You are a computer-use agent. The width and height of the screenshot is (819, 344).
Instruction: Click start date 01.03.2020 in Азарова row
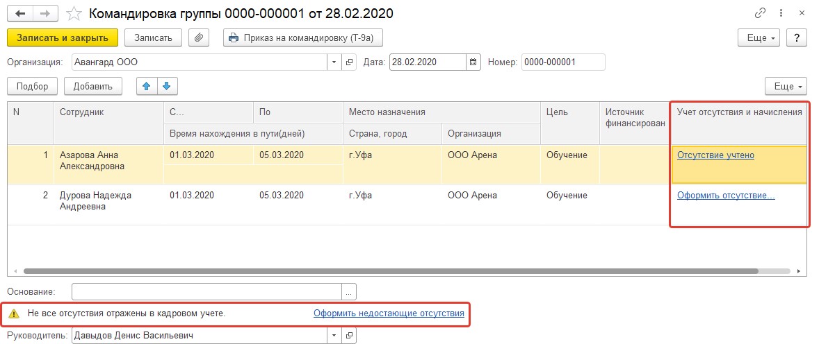(x=209, y=155)
